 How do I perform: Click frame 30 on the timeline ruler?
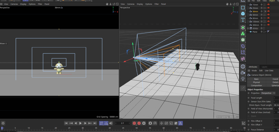83,128
